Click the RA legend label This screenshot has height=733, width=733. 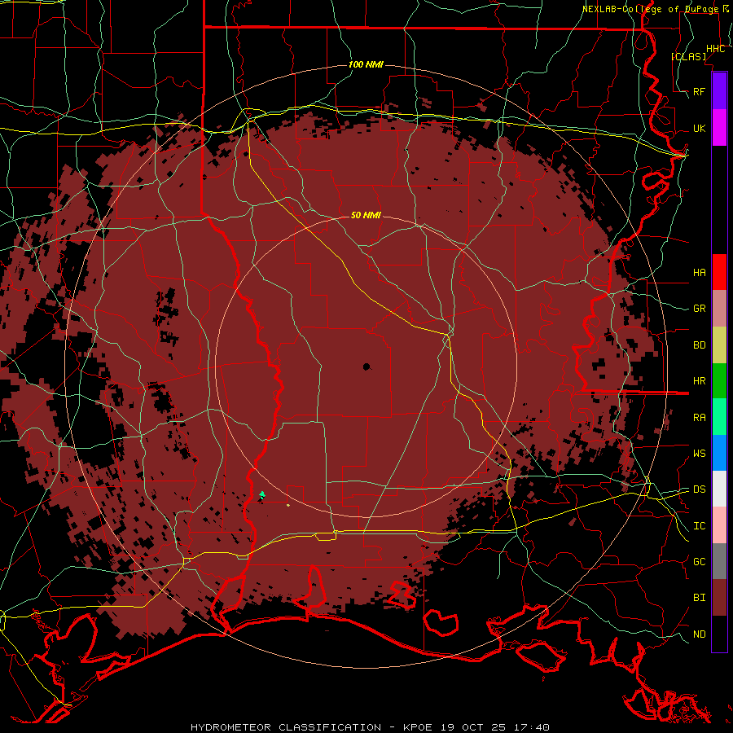[x=700, y=417]
